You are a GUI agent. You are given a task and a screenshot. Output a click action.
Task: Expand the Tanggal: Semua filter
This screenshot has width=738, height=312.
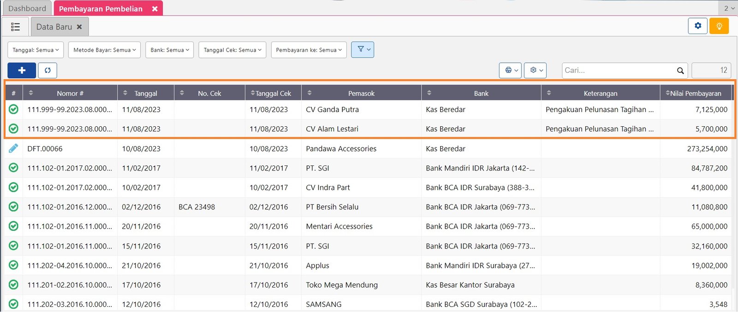(36, 50)
